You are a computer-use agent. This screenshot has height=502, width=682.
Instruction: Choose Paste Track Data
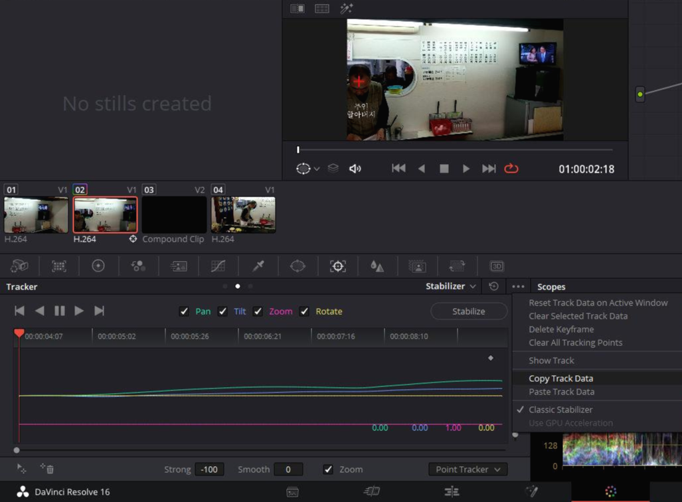click(562, 392)
